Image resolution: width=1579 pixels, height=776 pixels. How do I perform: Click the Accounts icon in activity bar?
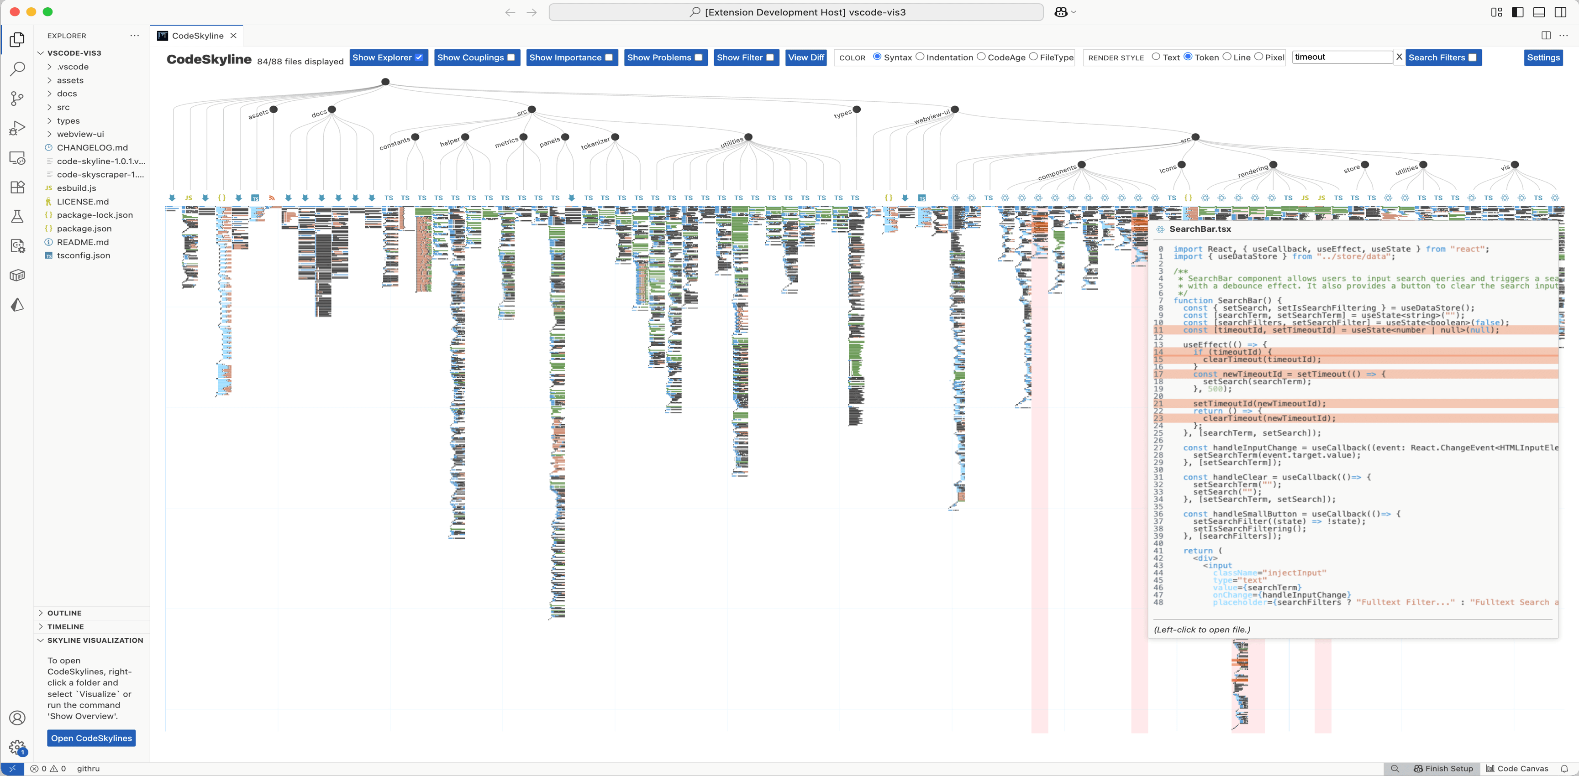pyautogui.click(x=17, y=717)
